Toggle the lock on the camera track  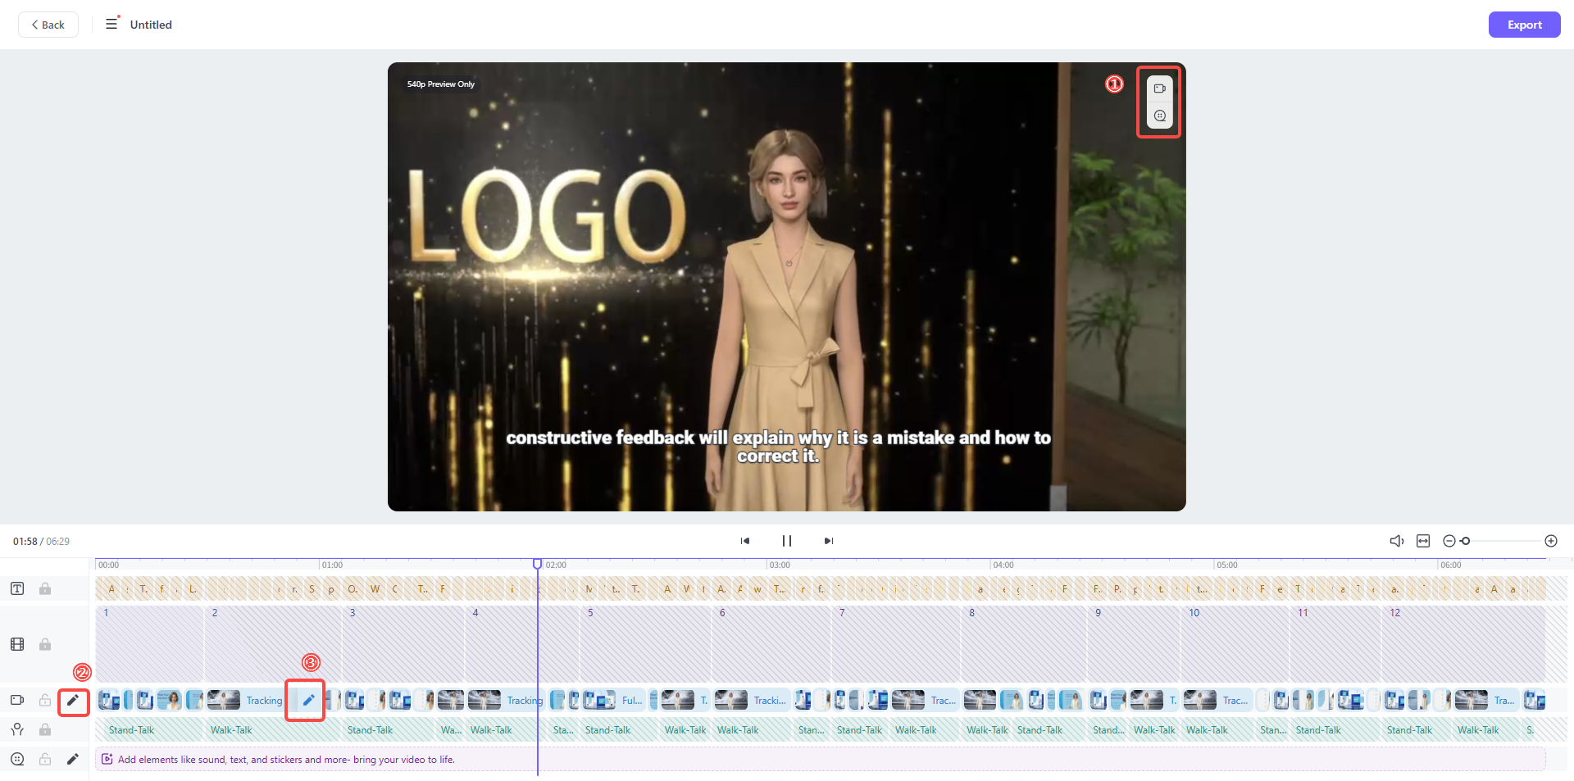[45, 700]
